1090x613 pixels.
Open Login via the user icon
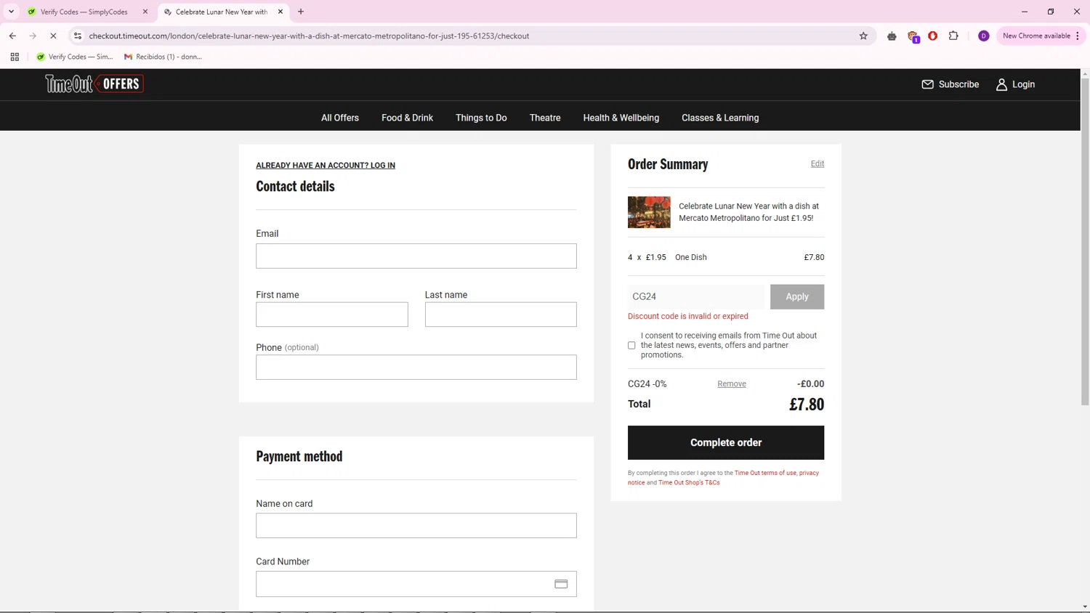tap(1001, 84)
